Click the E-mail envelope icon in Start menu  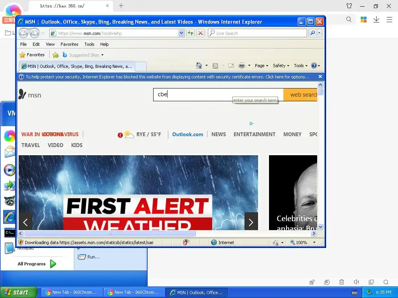[10, 152]
